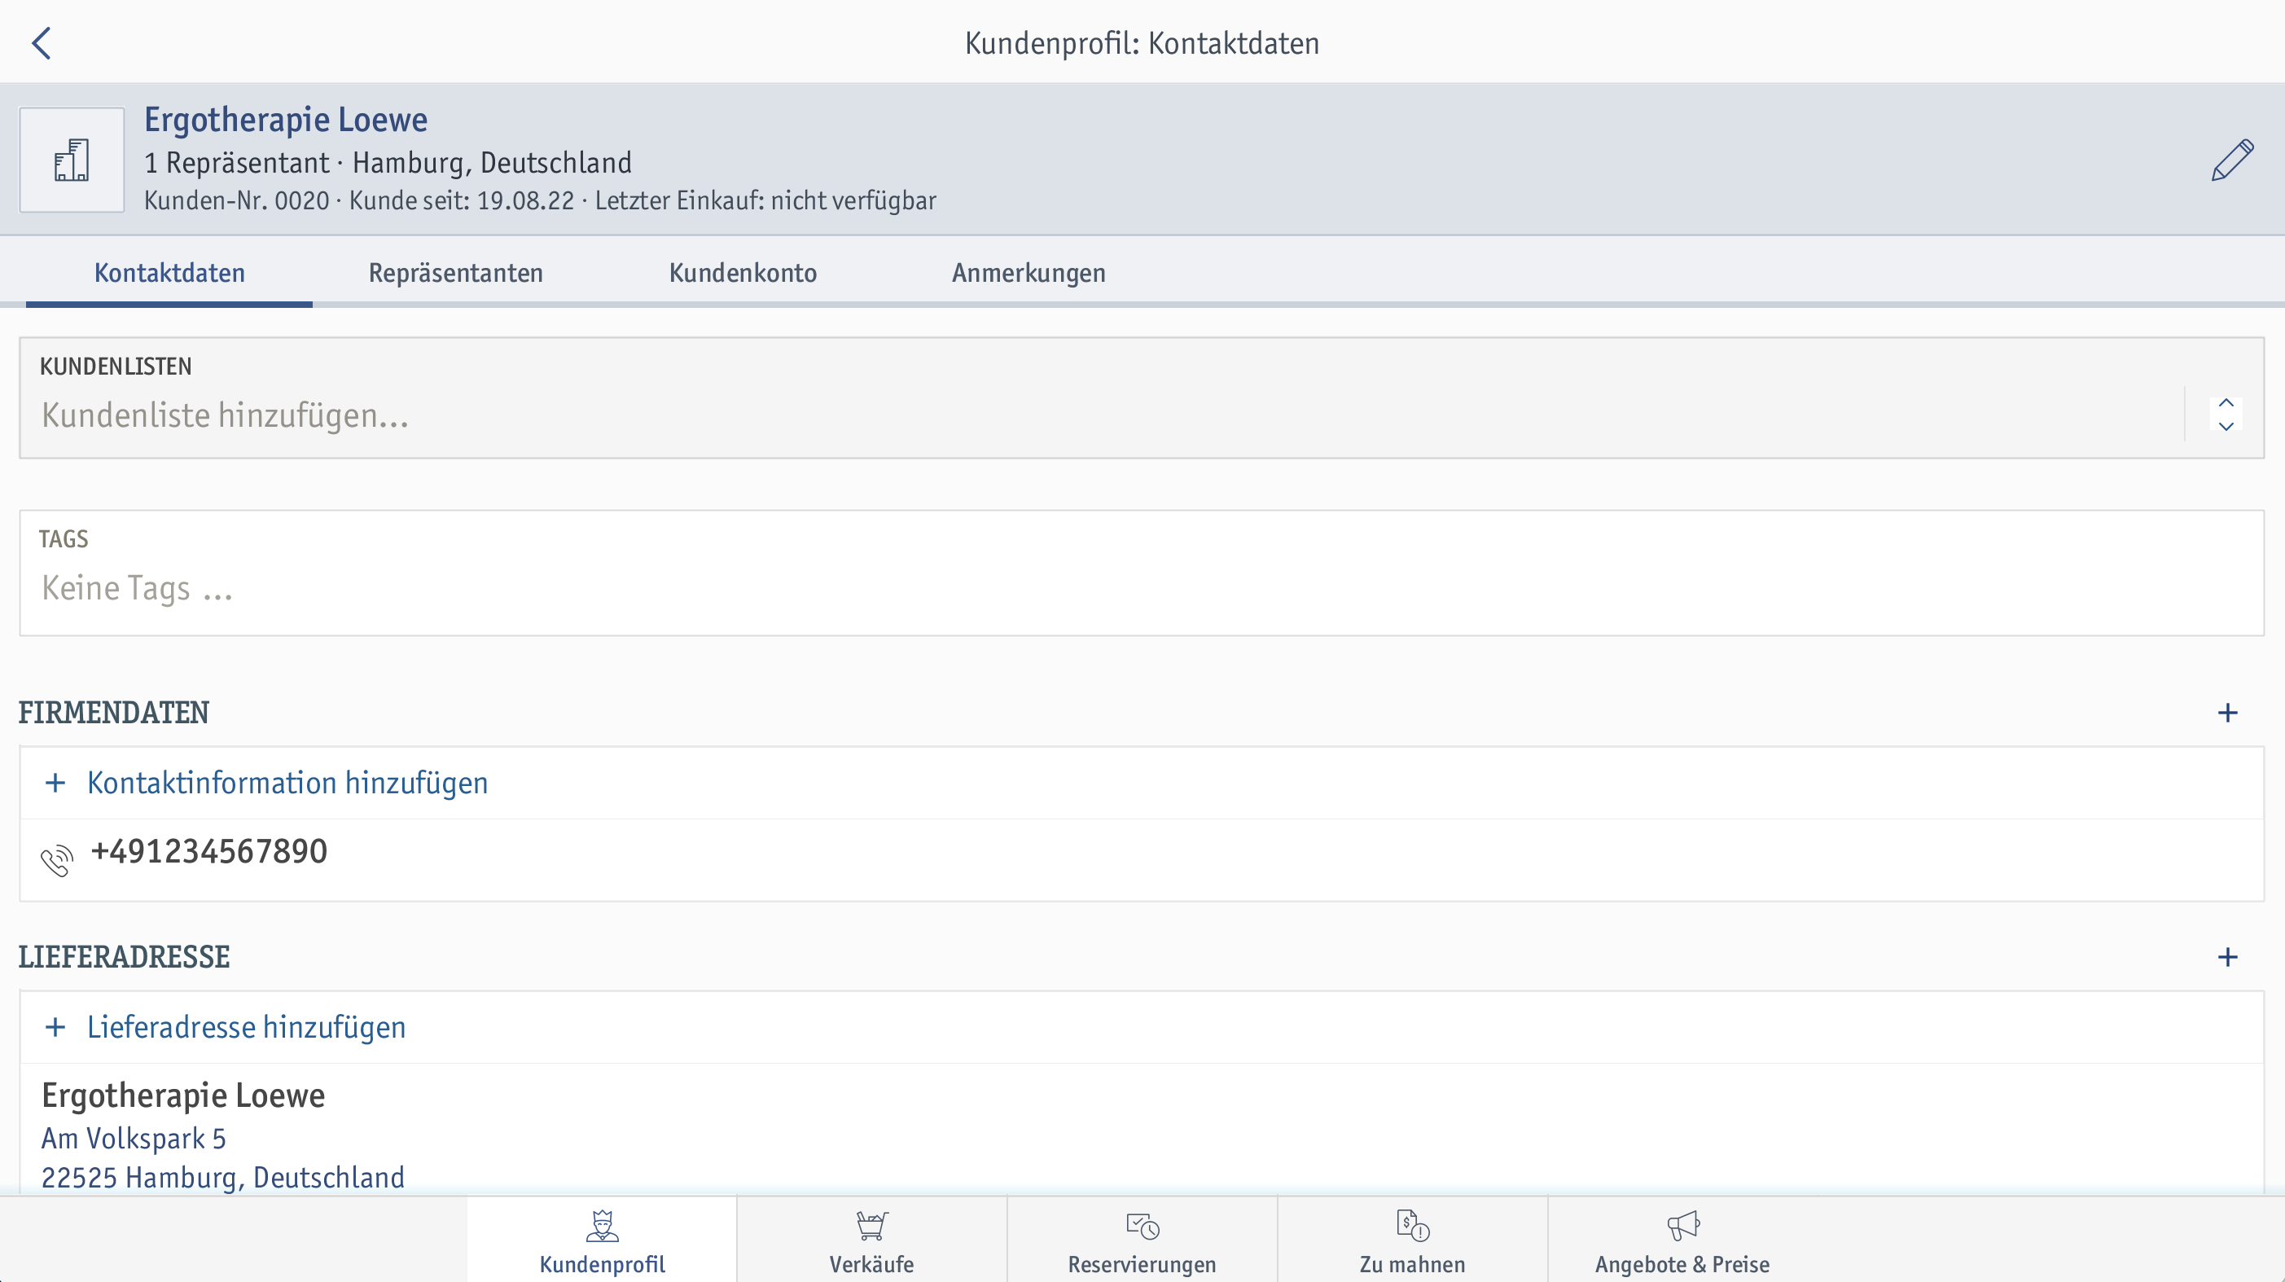Click Ergotherapie Loewe in delivery address
Screen dimensions: 2285x1282
pos(183,1096)
